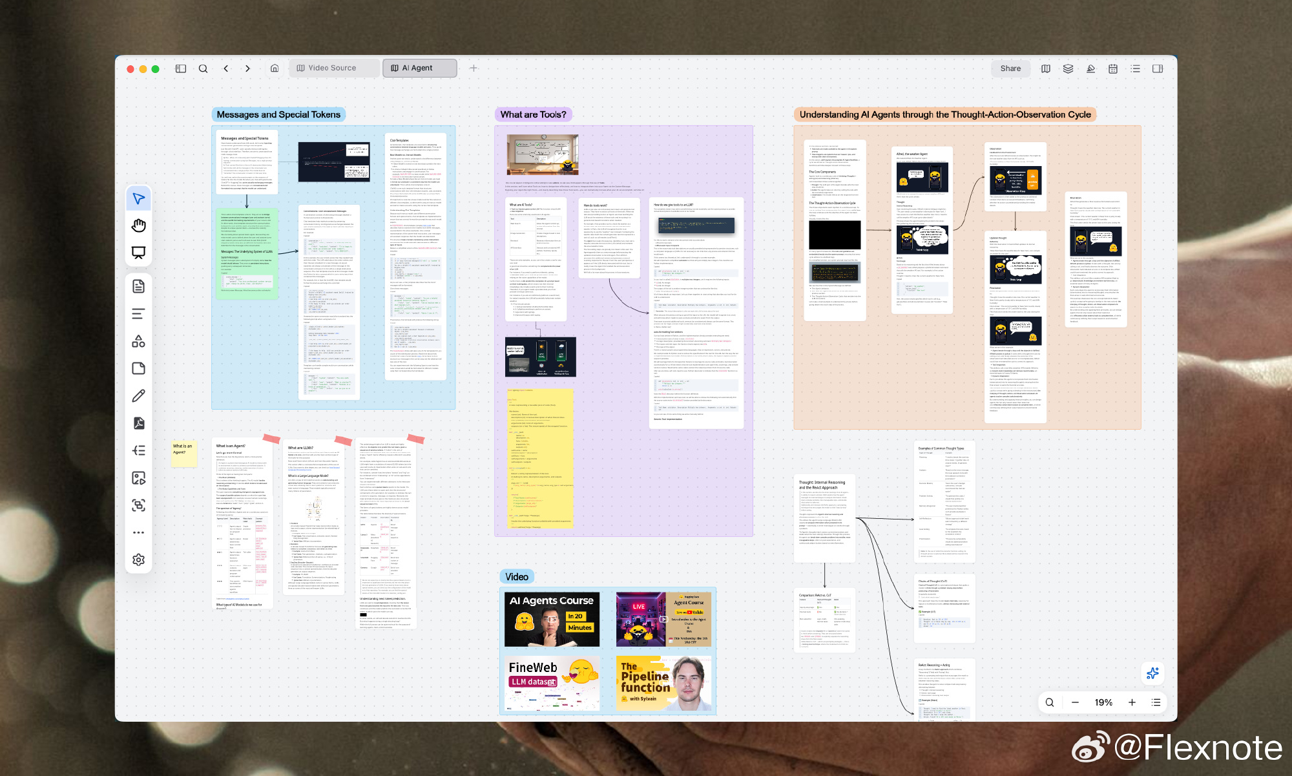Switch to the Video Source tab
1292x776 pixels.
tap(333, 68)
